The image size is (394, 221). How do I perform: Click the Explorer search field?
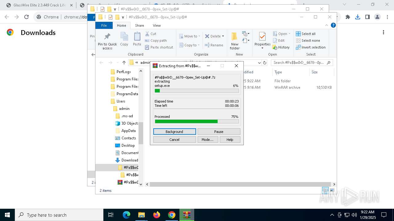tap(302, 63)
